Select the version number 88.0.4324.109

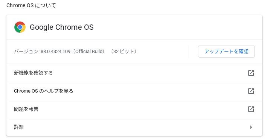tap(55, 52)
